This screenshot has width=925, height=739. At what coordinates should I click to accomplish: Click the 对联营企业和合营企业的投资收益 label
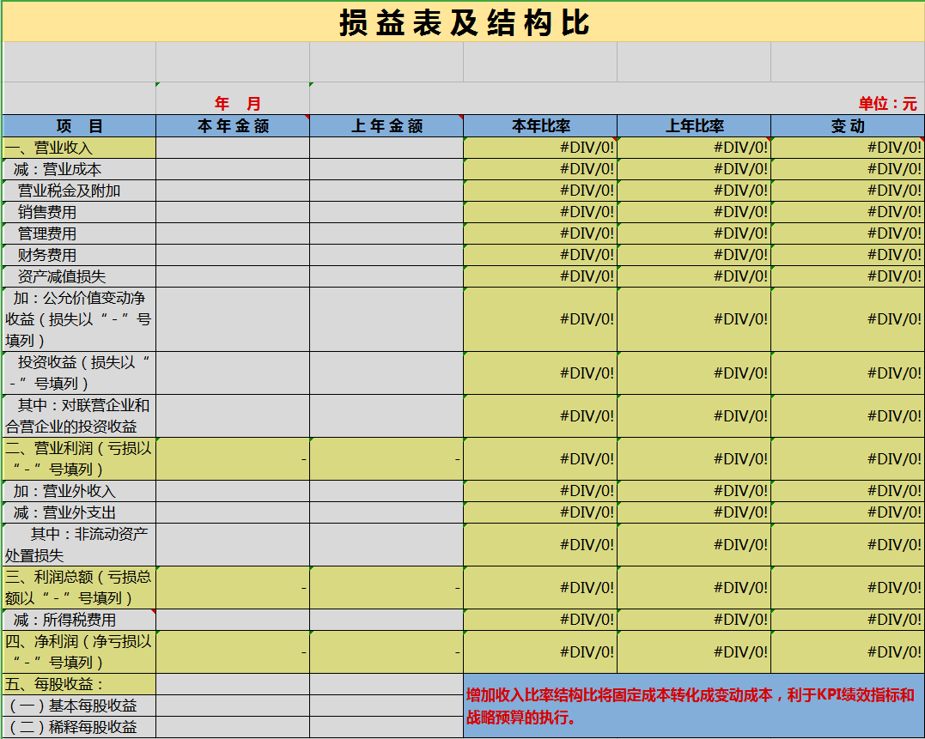coord(79,416)
